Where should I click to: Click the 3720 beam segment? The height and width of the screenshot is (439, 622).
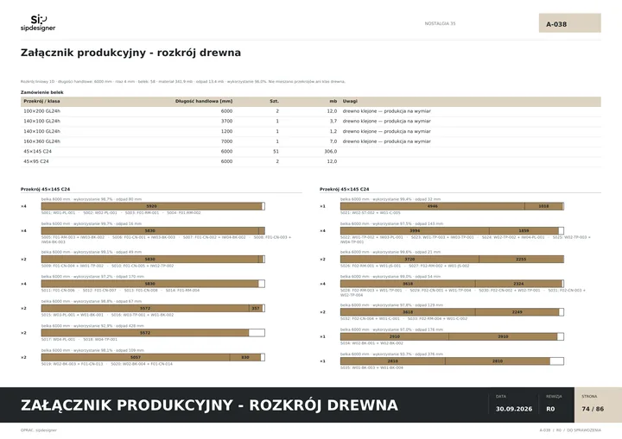pos(409,259)
